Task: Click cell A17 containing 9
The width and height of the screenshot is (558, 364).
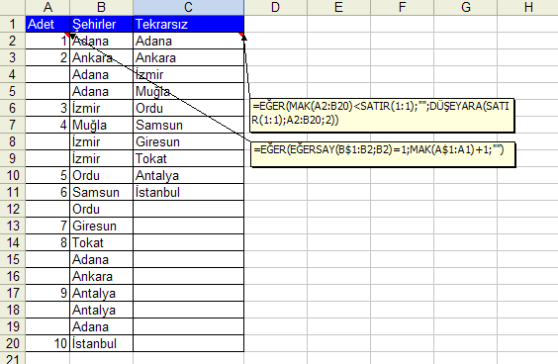Action: [47, 293]
